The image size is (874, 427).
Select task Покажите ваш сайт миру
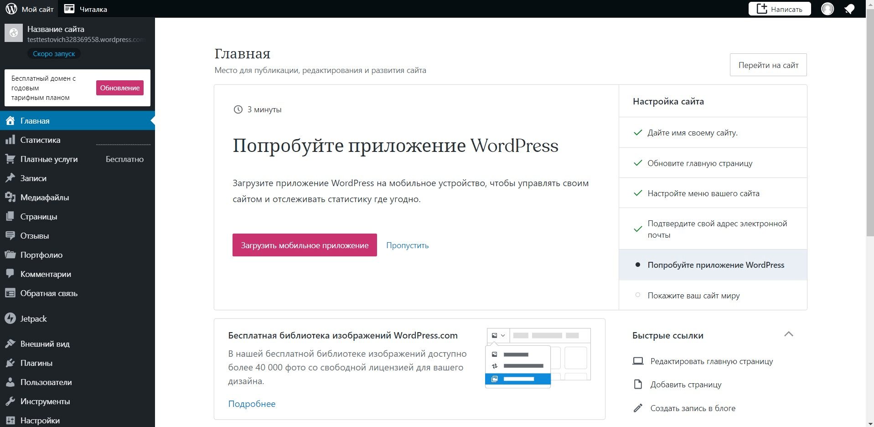click(713, 295)
